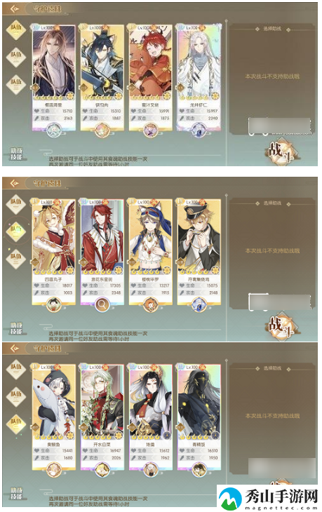322x512 pixels.
Task: Switch to glowing third 队伍 tab beside 臭鳜鱼
Action: [x=16, y=423]
